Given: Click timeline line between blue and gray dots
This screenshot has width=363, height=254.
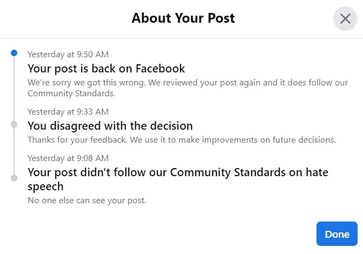Looking at the screenshot, I should click(x=14, y=89).
